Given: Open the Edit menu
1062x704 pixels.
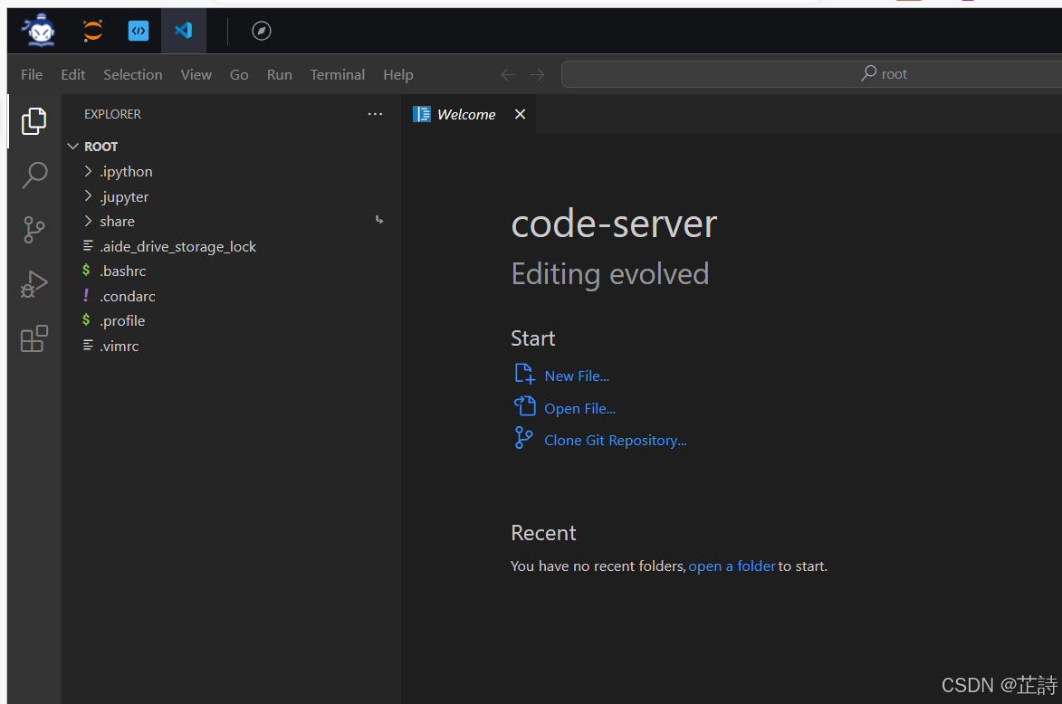Looking at the screenshot, I should (x=73, y=74).
